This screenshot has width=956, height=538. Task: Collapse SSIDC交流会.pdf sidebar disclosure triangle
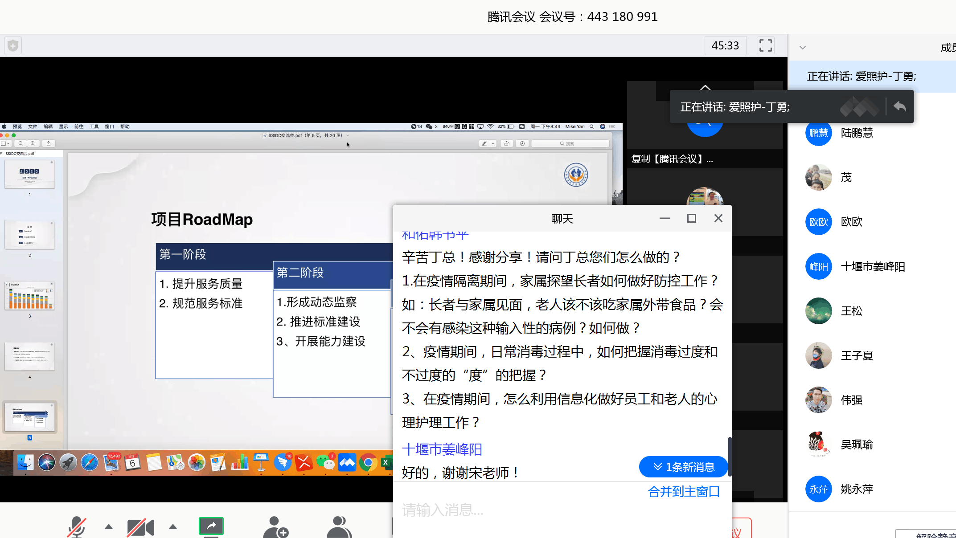click(x=2, y=153)
